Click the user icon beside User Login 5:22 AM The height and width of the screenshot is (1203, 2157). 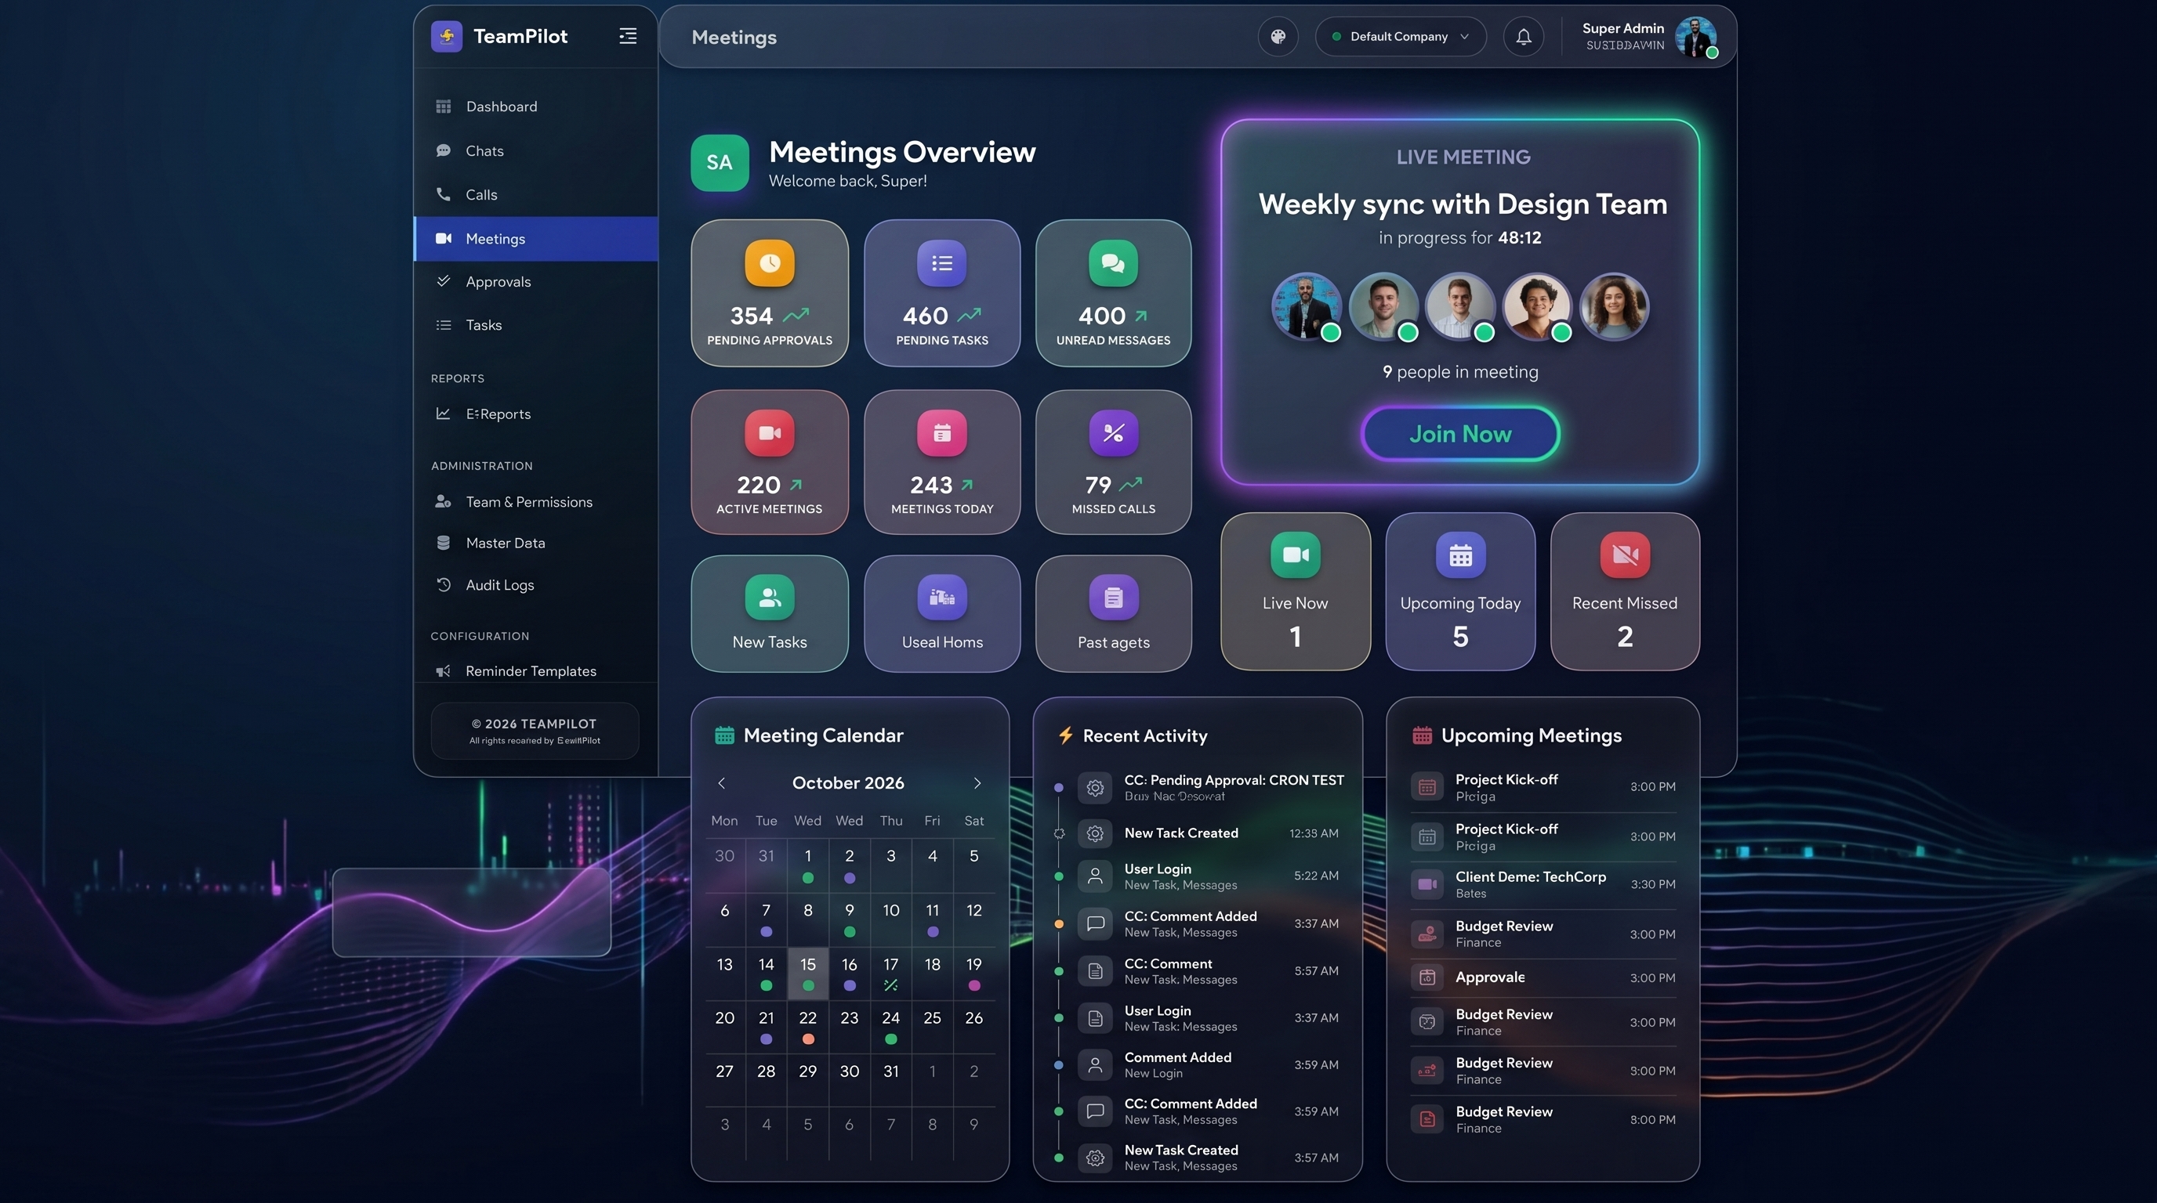pos(1094,876)
